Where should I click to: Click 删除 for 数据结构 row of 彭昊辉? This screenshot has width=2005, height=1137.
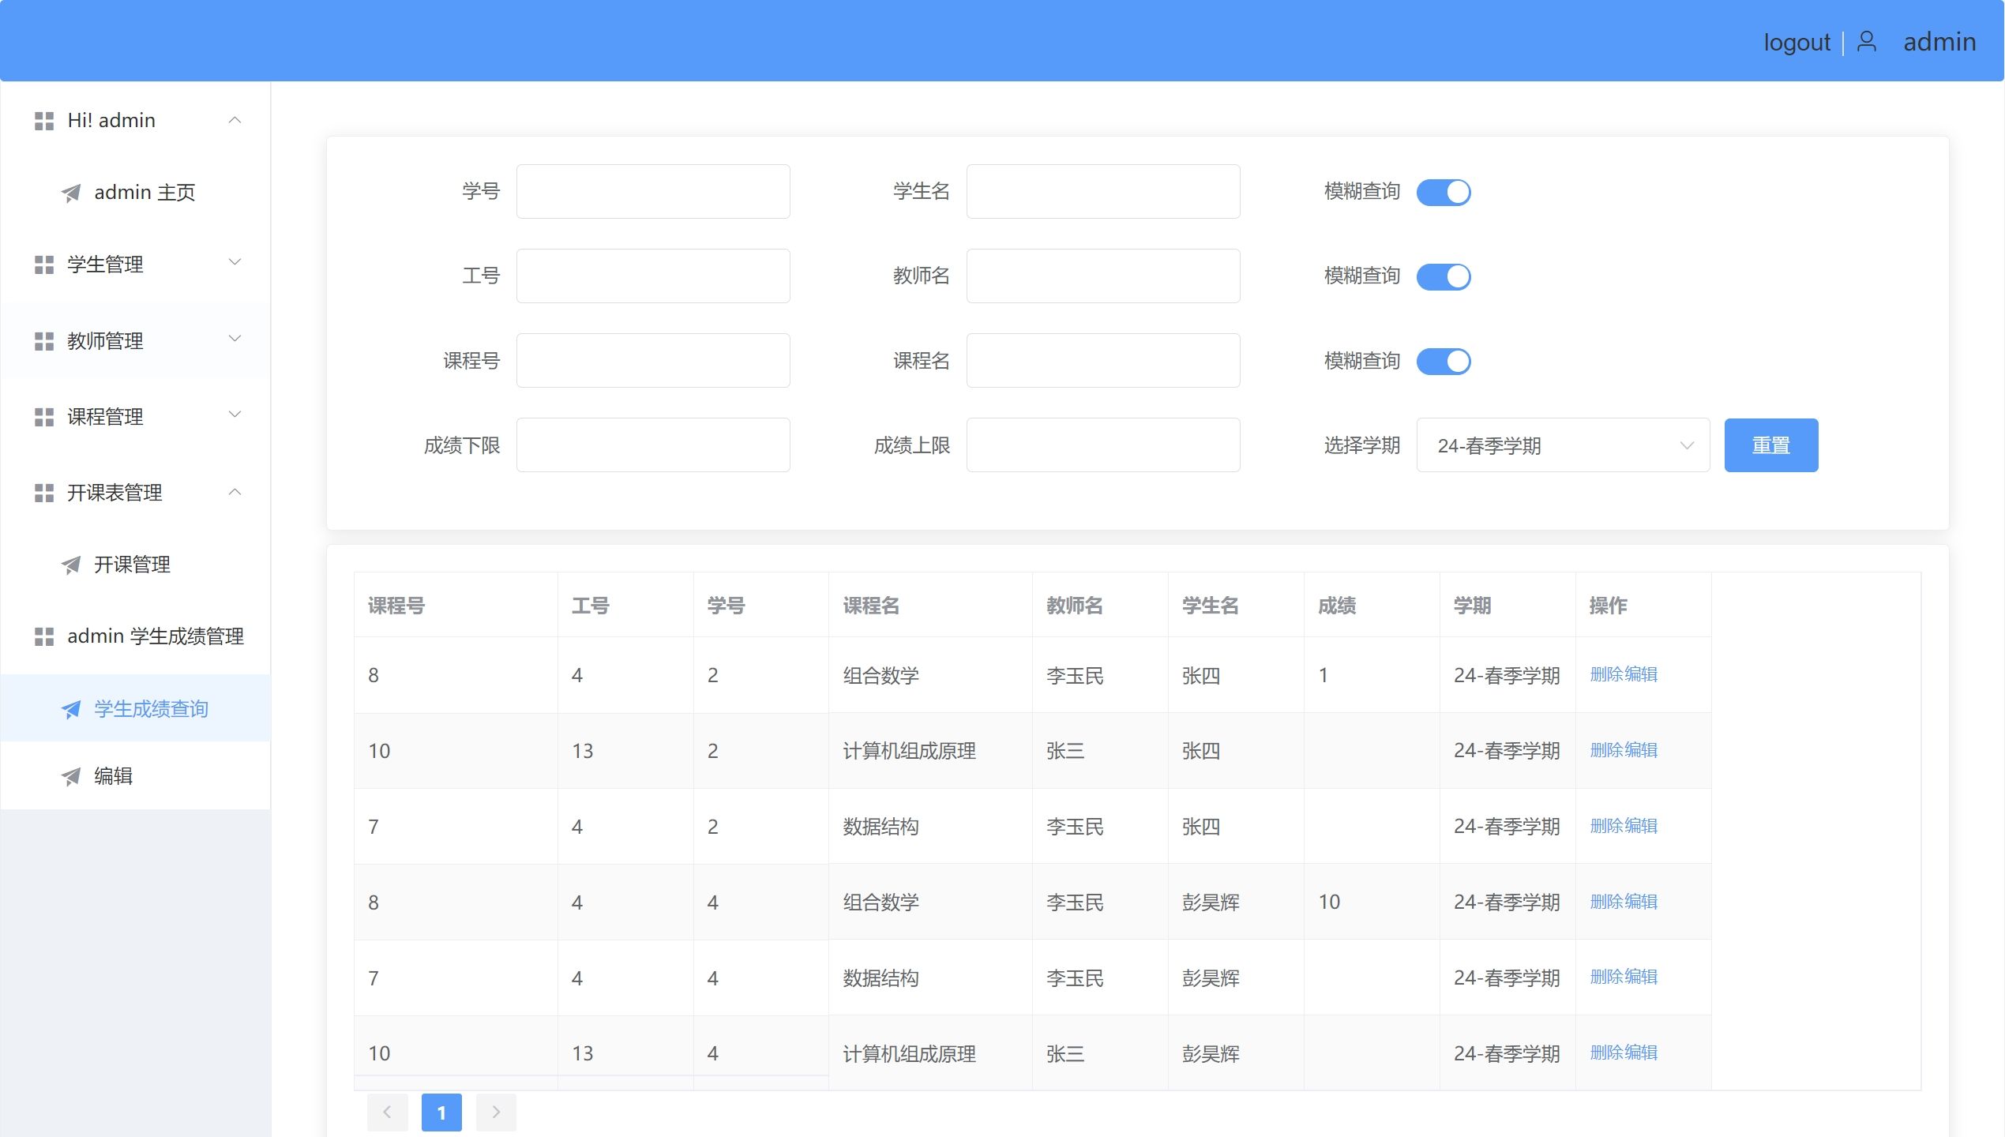pos(1606,977)
